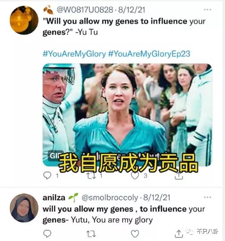This screenshot has width=225, height=241.
Task: Like anilza's tweet
Action: pyautogui.click(x=135, y=234)
